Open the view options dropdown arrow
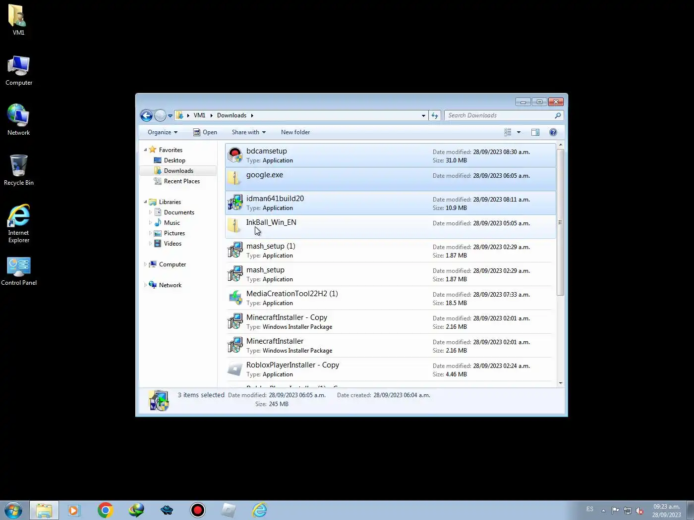This screenshot has height=520, width=694. pyautogui.click(x=519, y=132)
